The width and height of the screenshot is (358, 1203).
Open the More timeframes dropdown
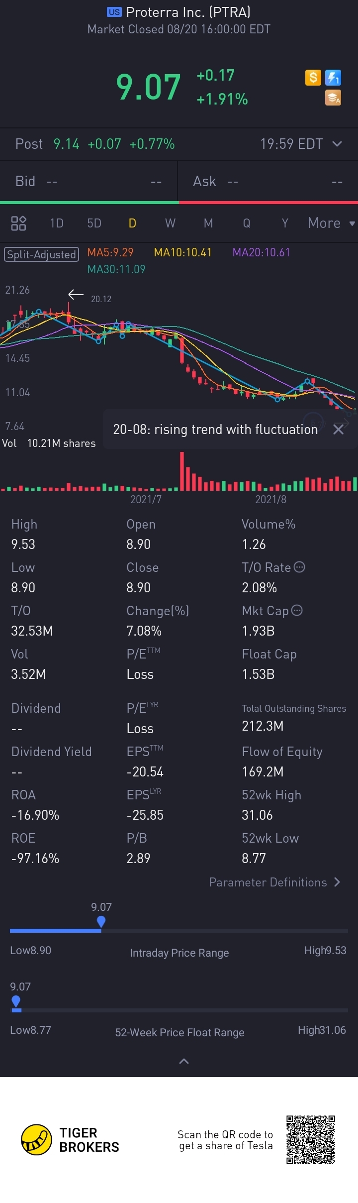(331, 223)
